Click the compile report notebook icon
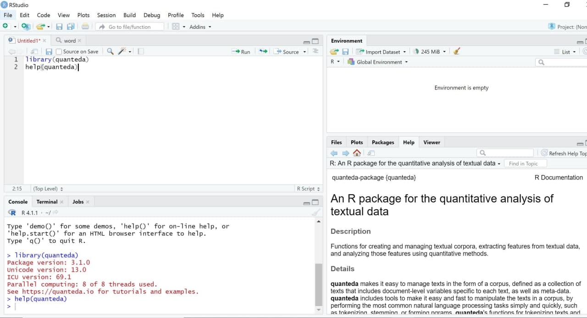 (141, 52)
